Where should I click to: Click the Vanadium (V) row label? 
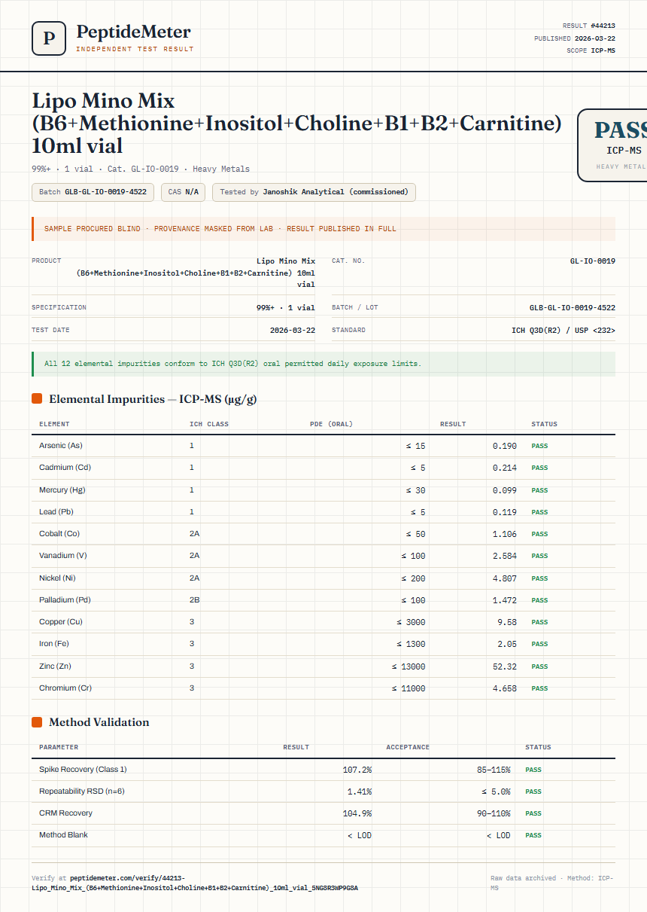(63, 556)
